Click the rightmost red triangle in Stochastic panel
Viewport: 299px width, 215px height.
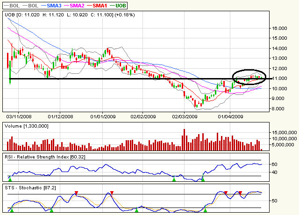[240, 193]
